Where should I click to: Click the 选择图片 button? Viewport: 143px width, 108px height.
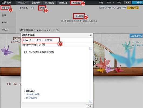point(79,16)
